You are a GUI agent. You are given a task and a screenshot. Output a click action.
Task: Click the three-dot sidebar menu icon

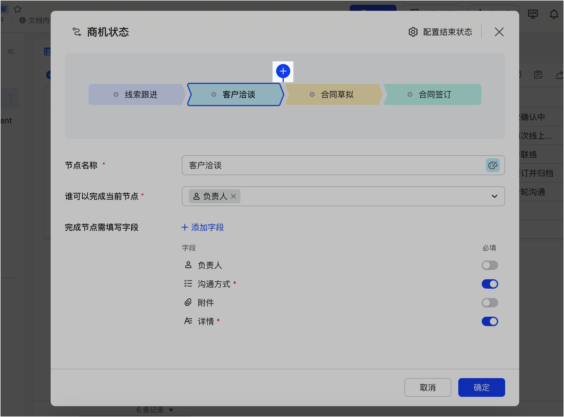(x=11, y=98)
